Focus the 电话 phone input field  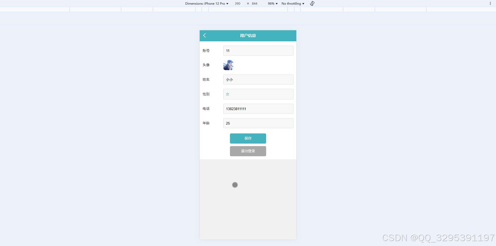click(258, 109)
